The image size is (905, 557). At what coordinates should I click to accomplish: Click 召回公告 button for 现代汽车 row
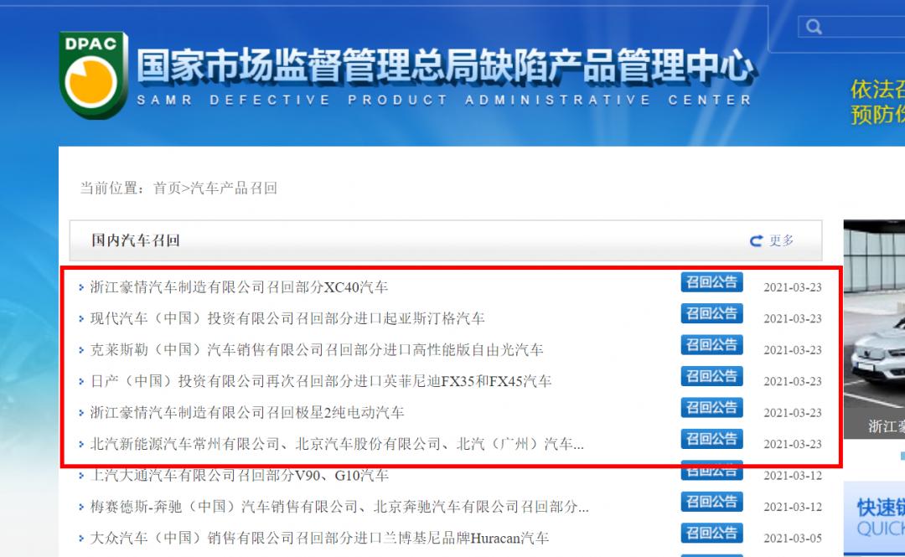pos(711,313)
